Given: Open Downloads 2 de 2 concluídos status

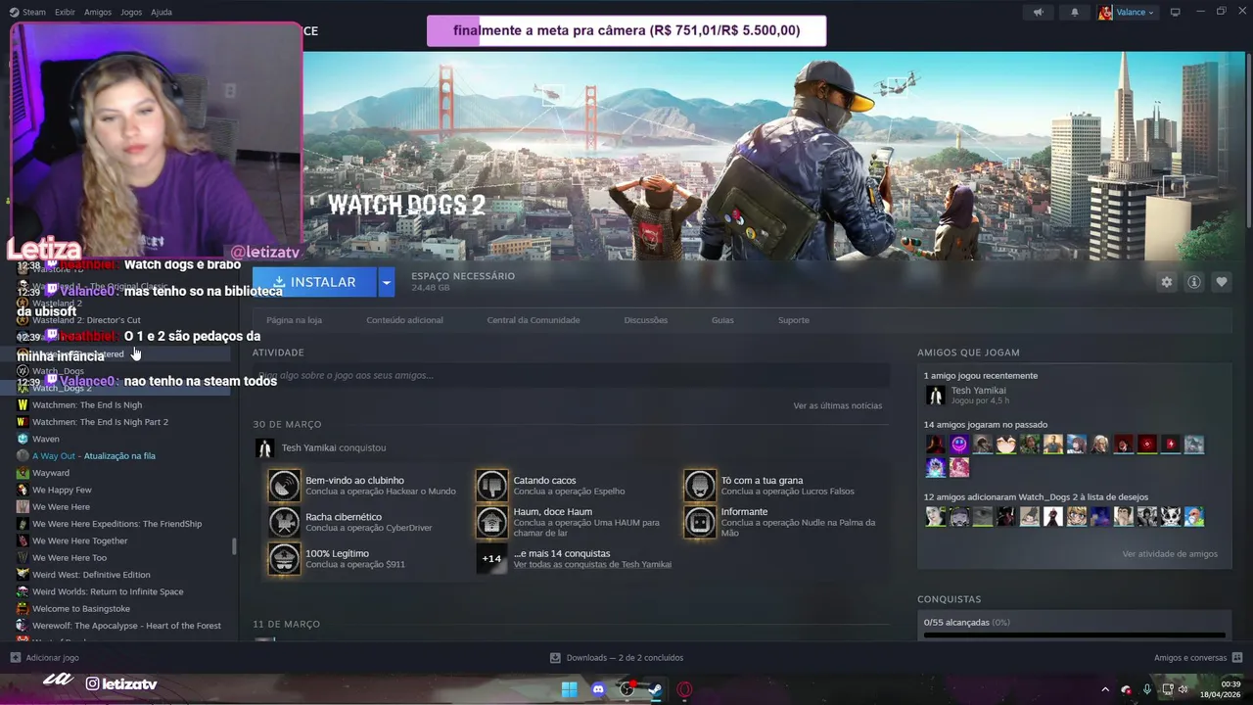Looking at the screenshot, I should coord(625,657).
